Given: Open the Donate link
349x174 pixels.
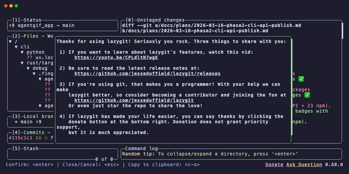Looking at the screenshot, I should pos(275,164).
